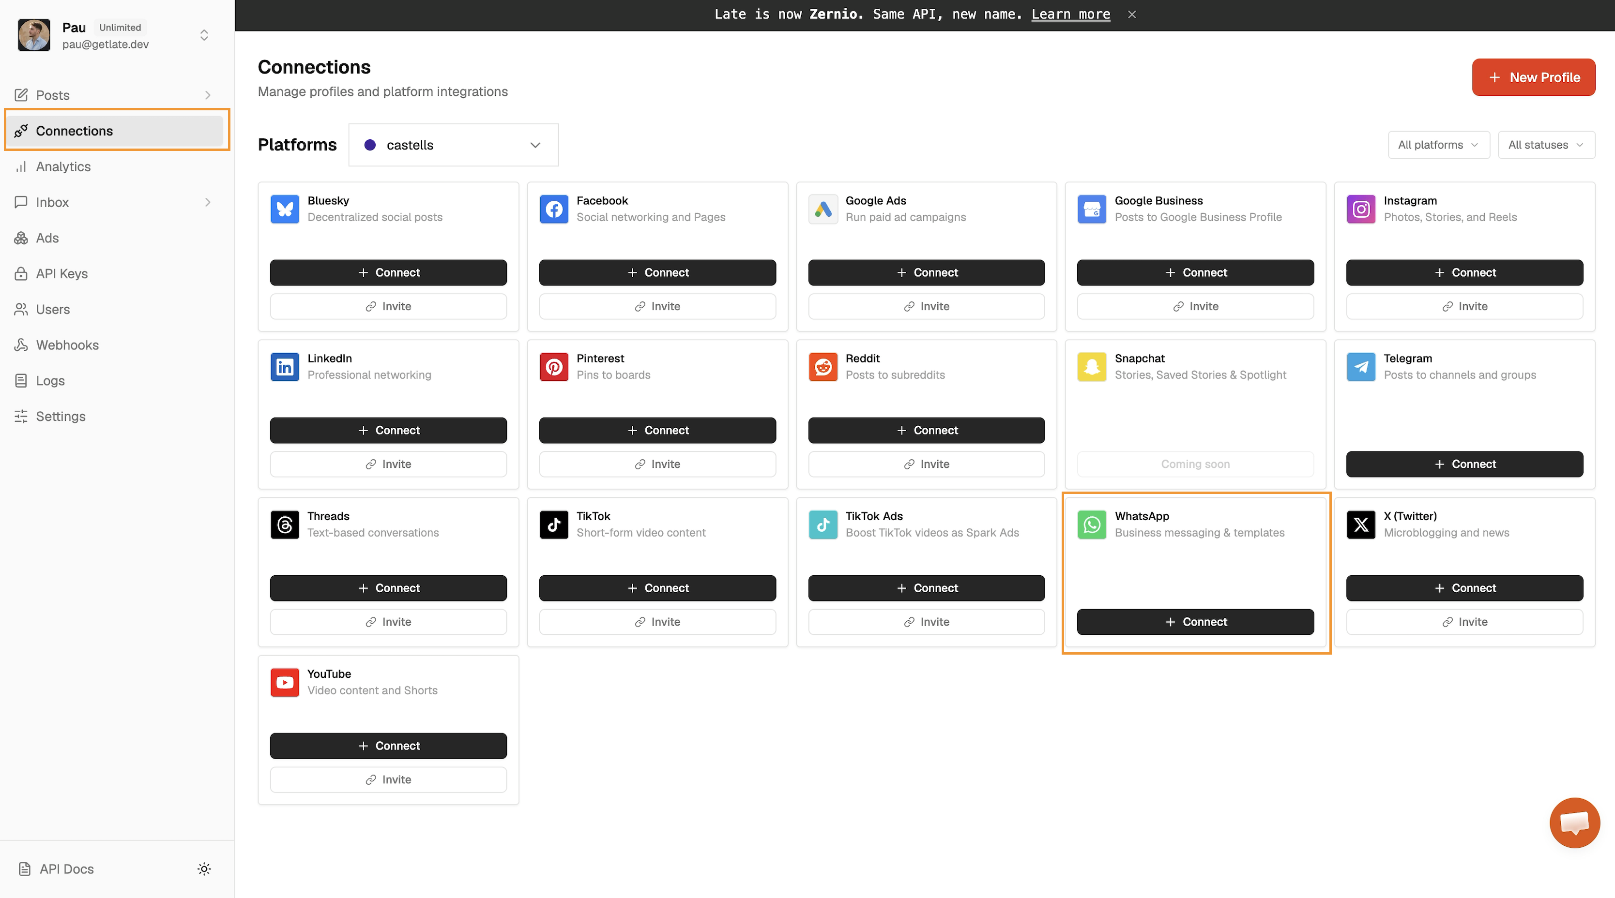
Task: Click the purple castells color dot
Action: coord(370,145)
